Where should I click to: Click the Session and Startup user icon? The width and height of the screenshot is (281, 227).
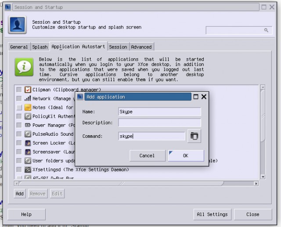pyautogui.click(x=17, y=25)
